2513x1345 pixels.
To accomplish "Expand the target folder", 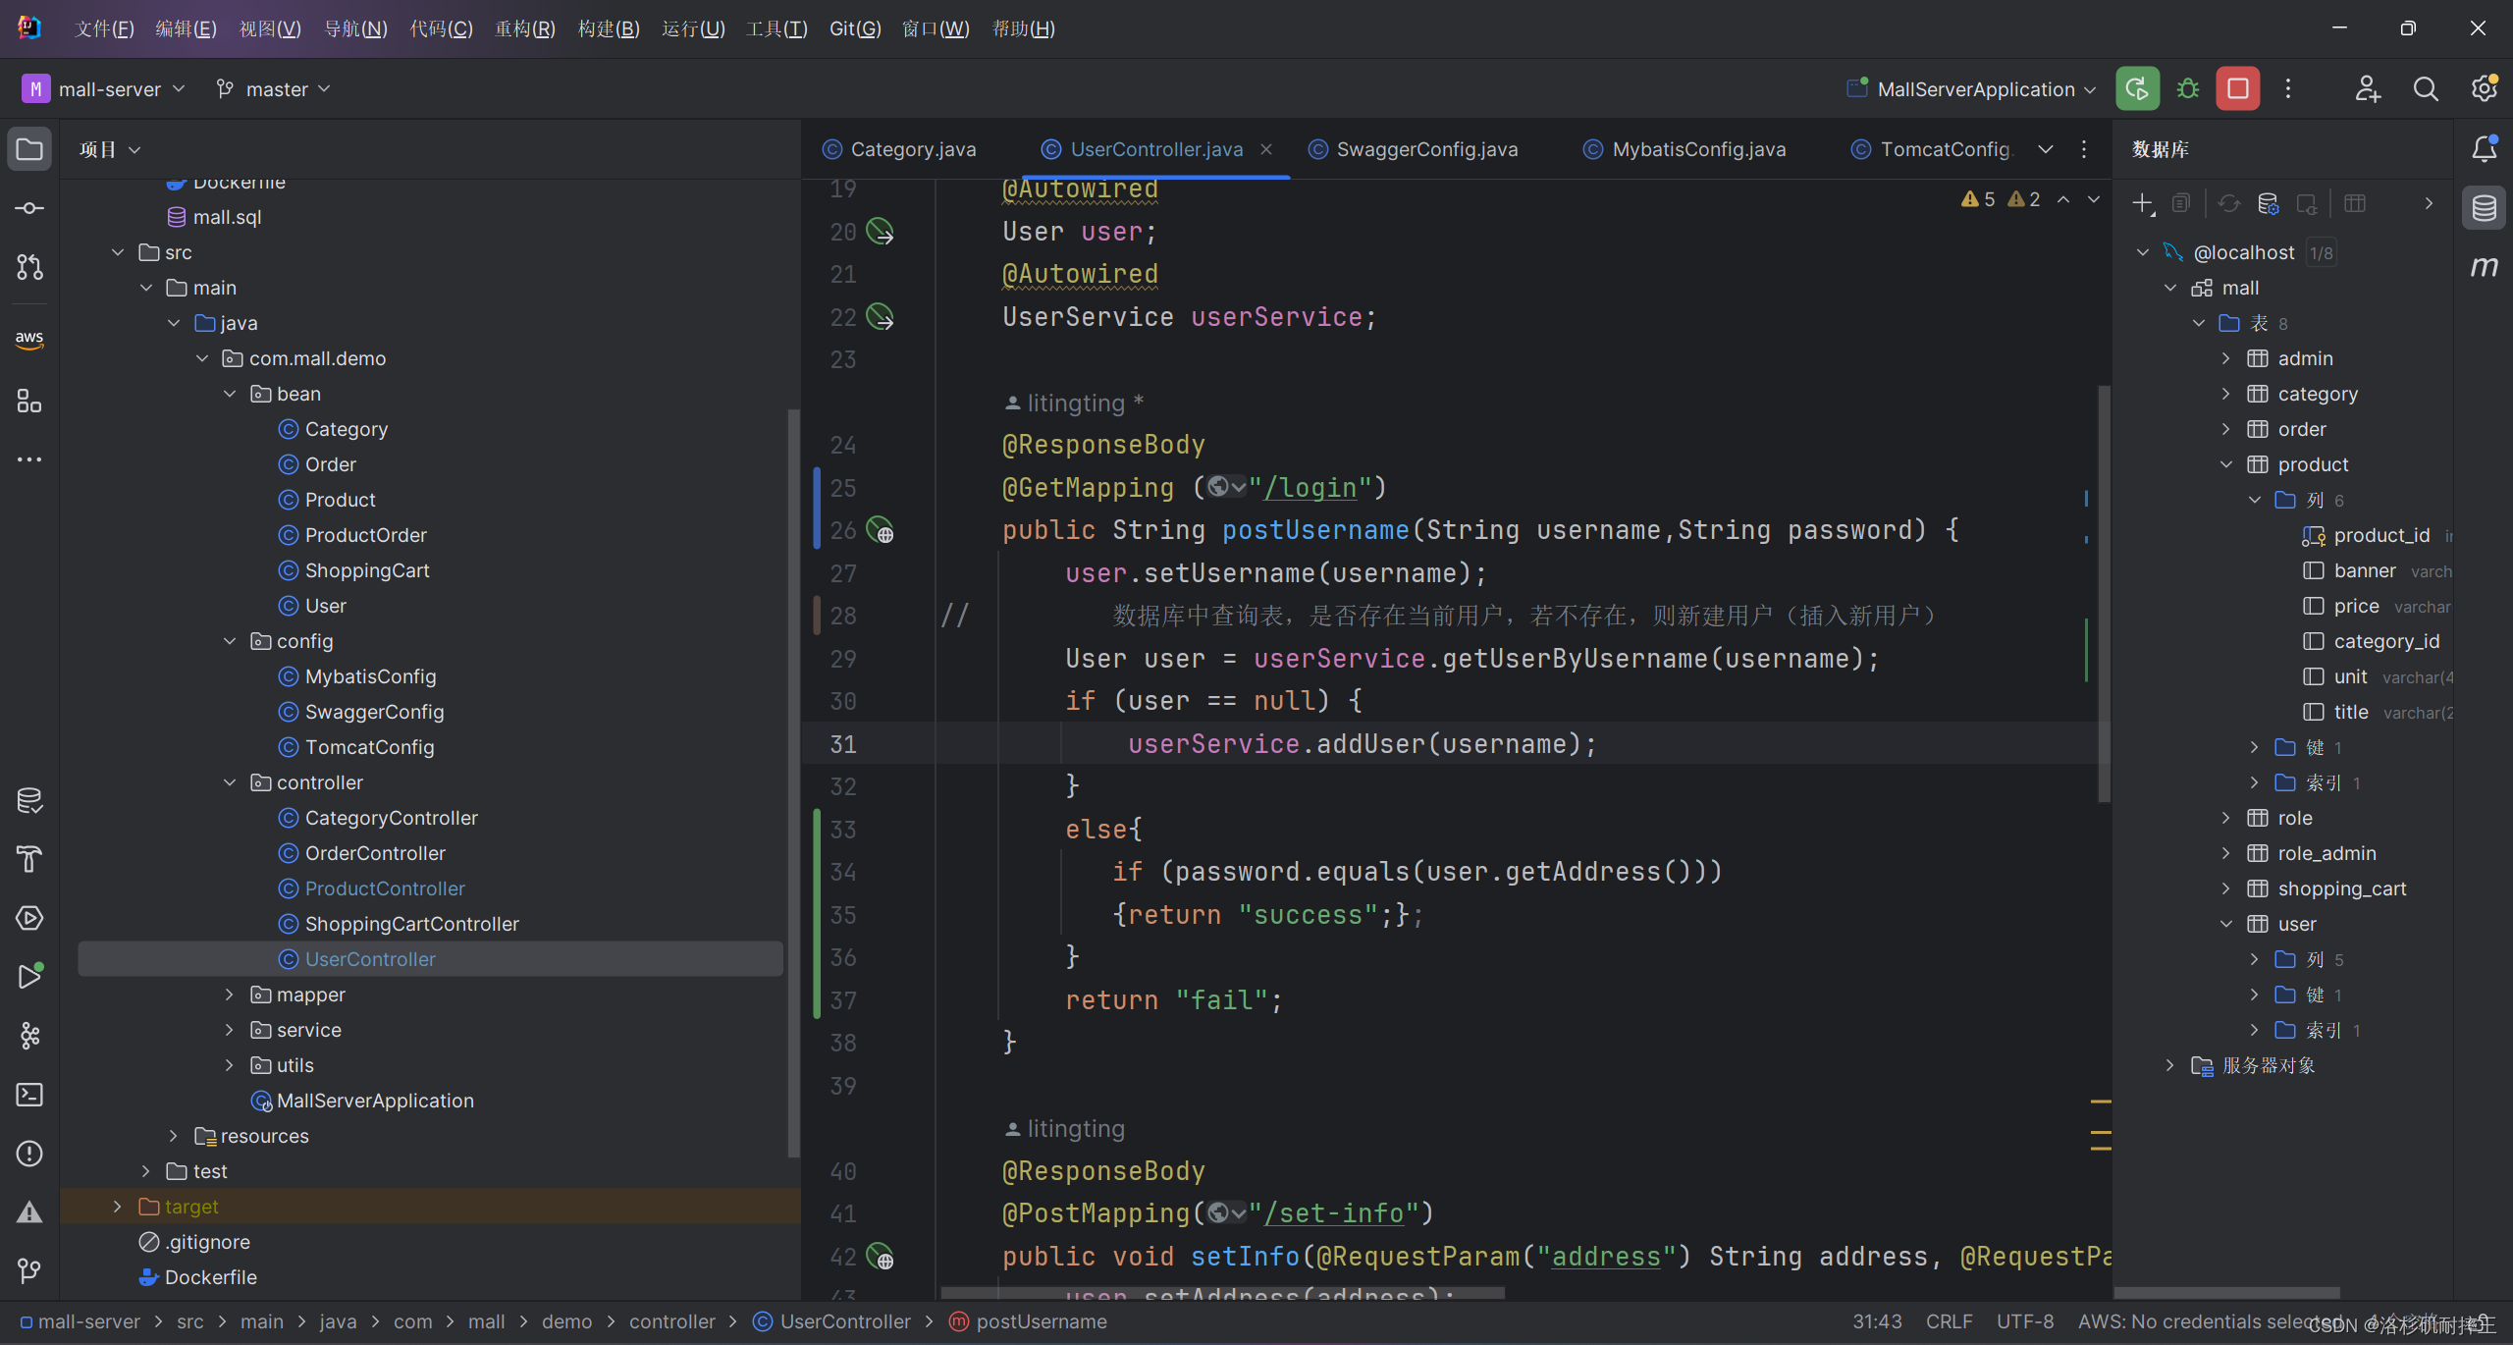I will point(118,1207).
